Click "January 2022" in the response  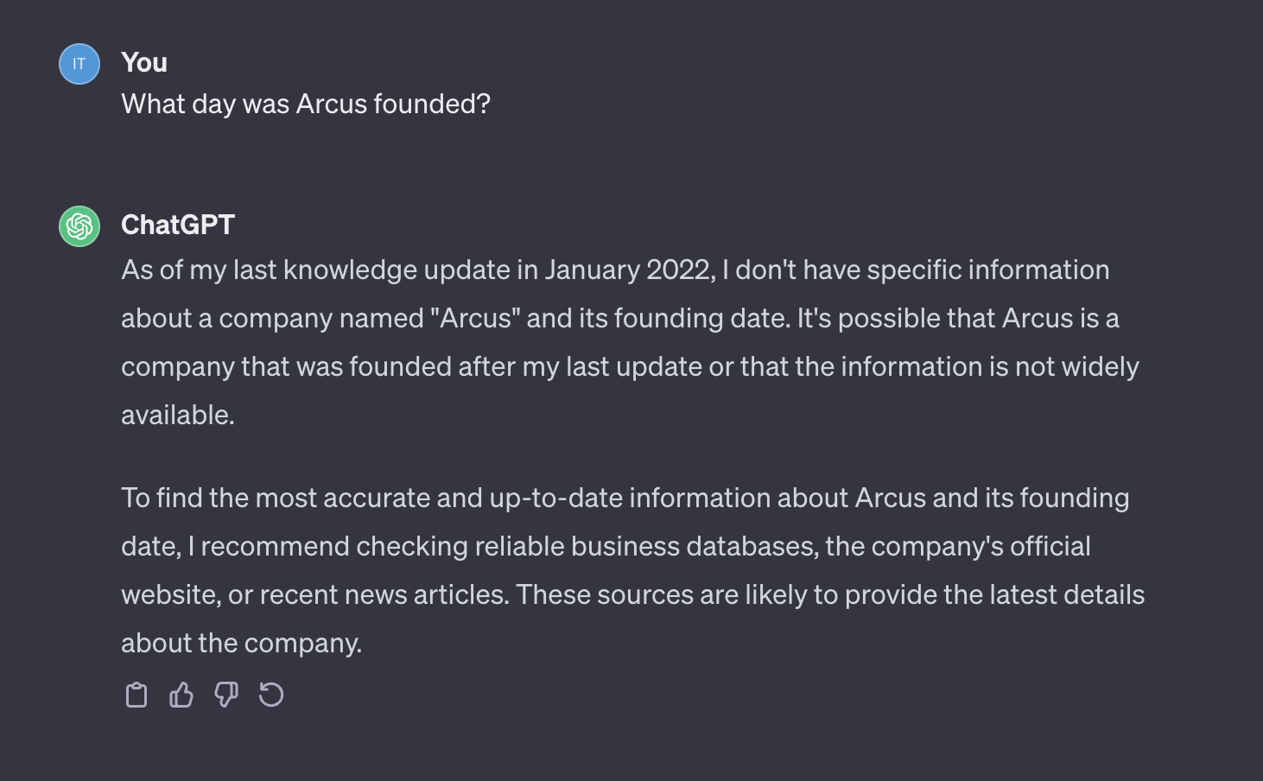(x=627, y=270)
